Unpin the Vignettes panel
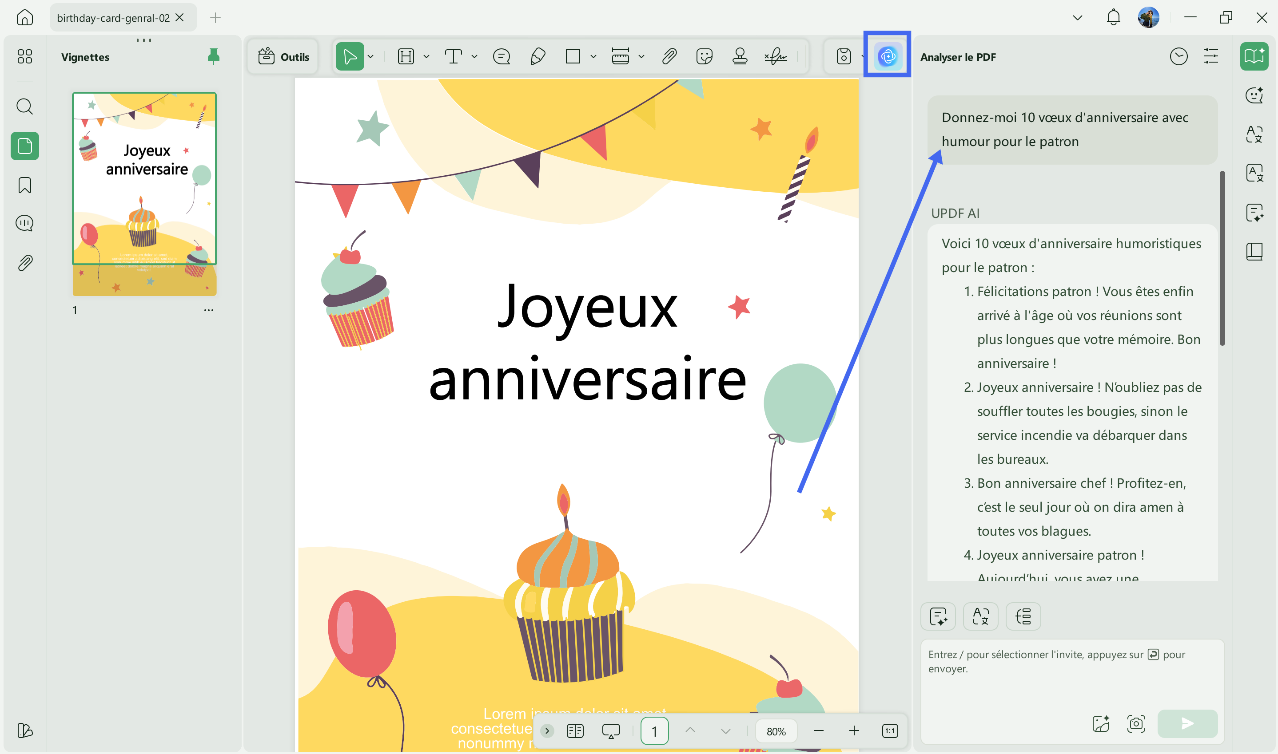The image size is (1278, 754). (x=214, y=56)
